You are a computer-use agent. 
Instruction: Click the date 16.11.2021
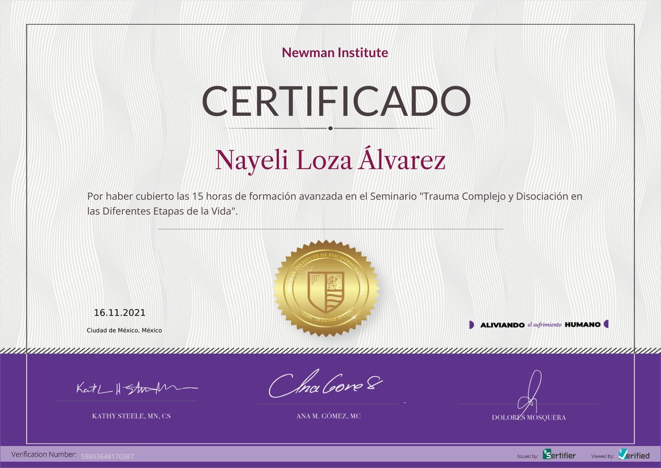[x=119, y=313]
